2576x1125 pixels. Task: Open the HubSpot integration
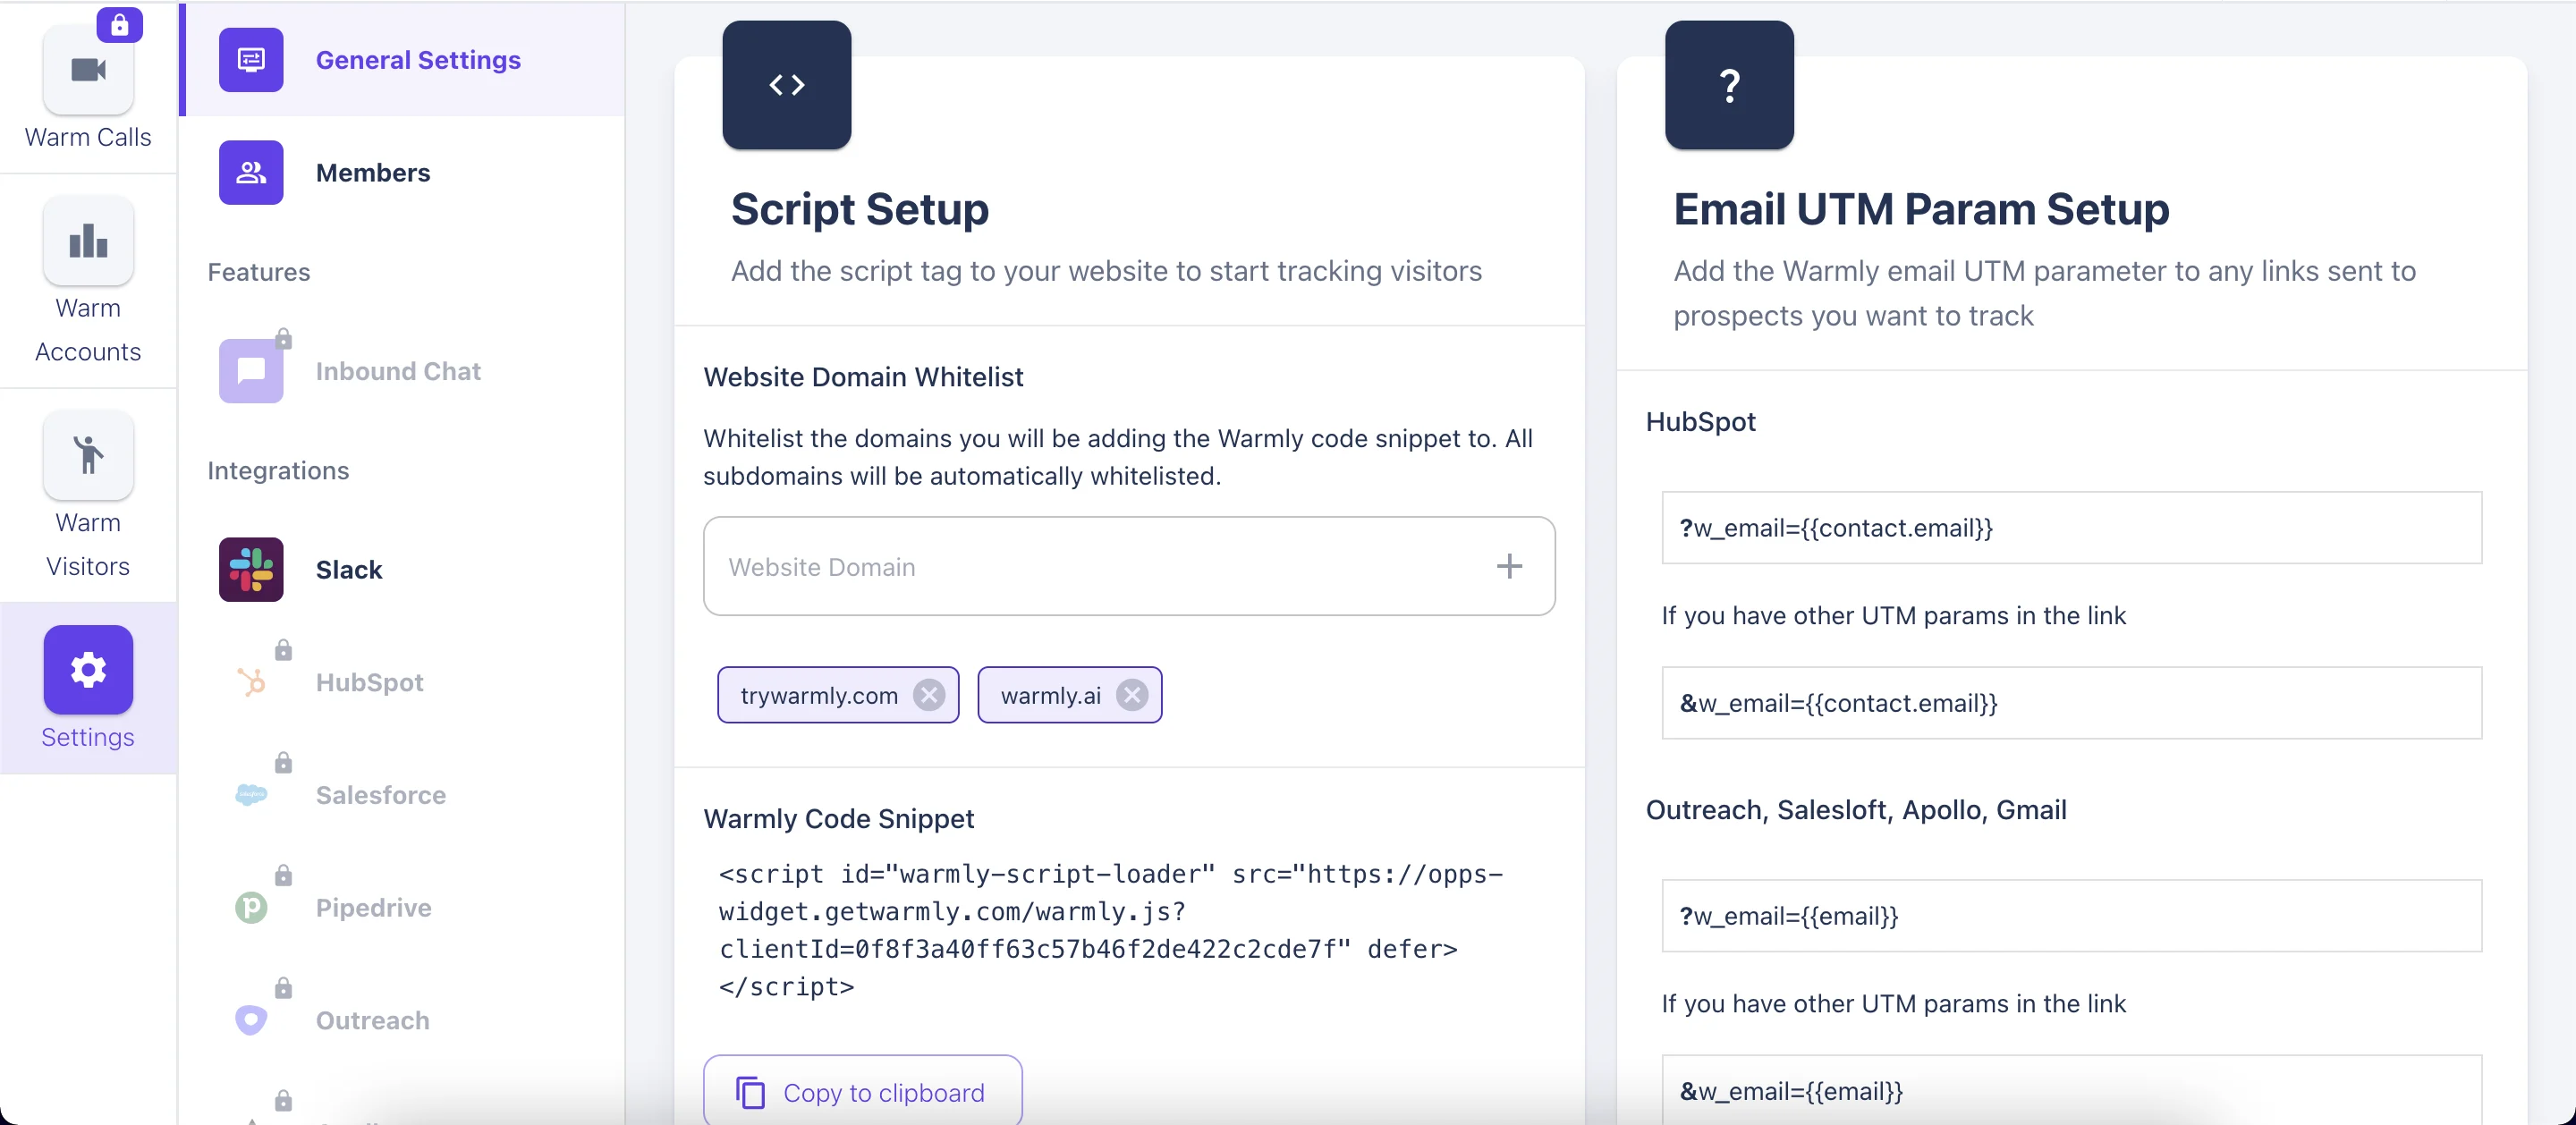click(402, 682)
